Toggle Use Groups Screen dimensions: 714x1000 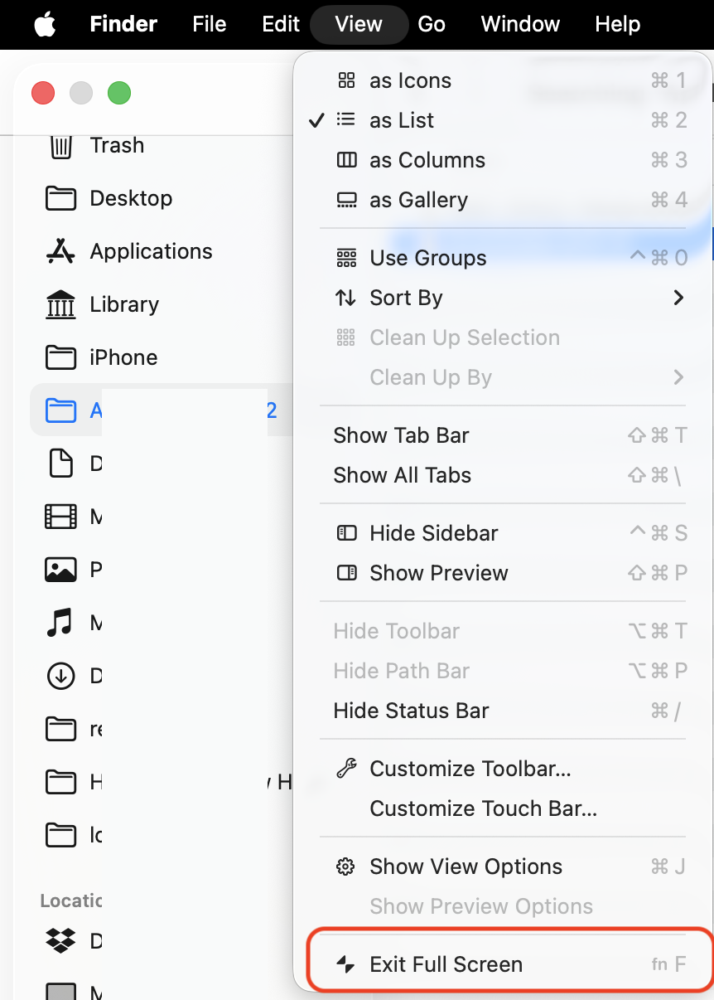tap(504, 258)
